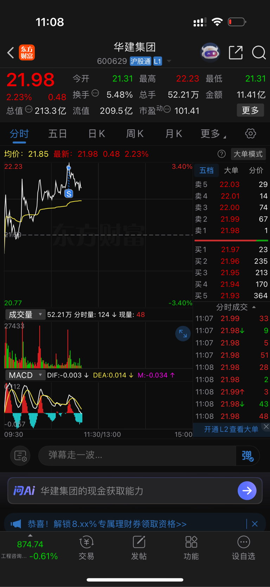Image resolution: width=270 pixels, height=587 pixels.
Task: Tap the stock name 华建集团
Action: point(135,47)
